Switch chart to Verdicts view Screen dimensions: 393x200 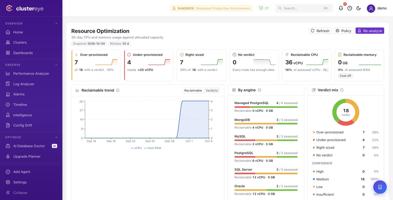212,90
